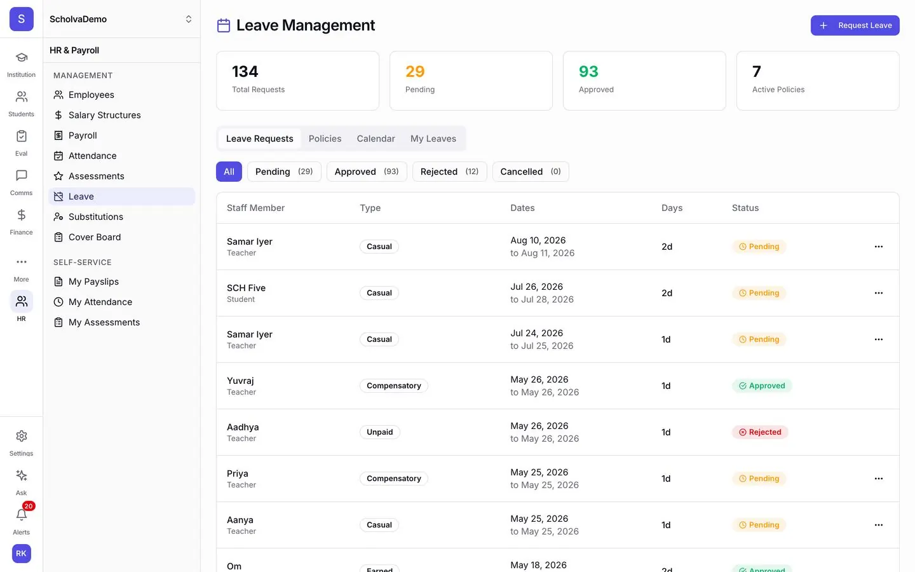
Task: Open My Attendance in self-service
Action: pos(121,302)
